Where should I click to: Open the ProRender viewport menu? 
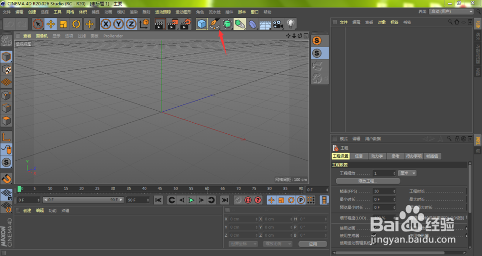pos(113,36)
